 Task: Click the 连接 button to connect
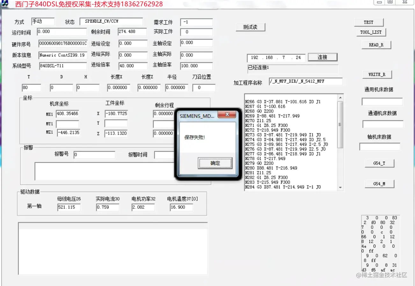click(x=323, y=57)
